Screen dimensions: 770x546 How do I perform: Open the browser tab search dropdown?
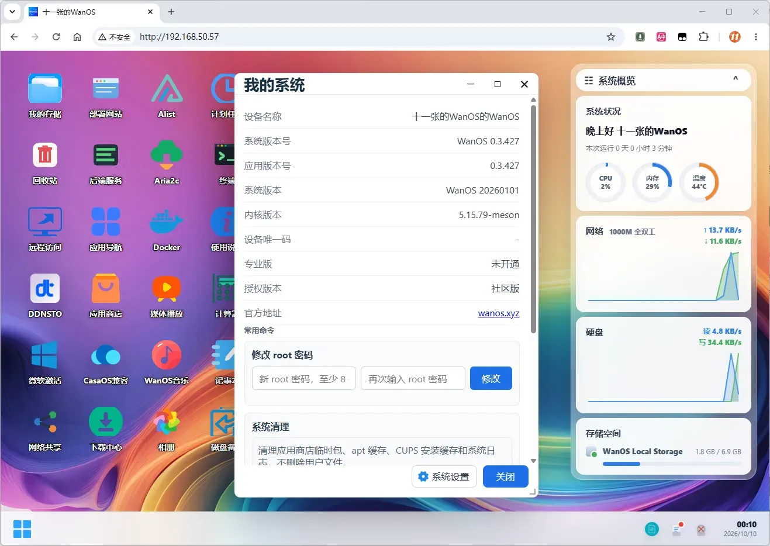[x=12, y=12]
